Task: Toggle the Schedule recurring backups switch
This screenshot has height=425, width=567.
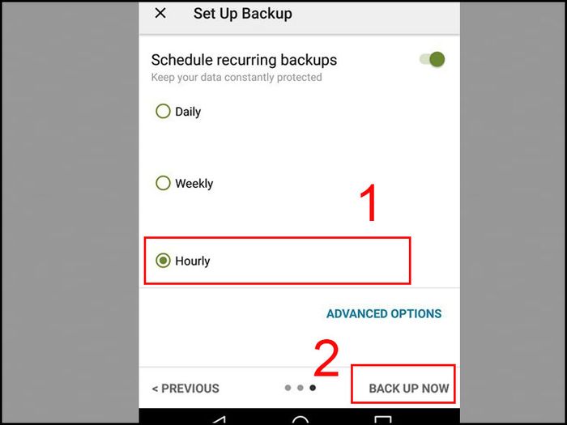Action: (x=432, y=59)
